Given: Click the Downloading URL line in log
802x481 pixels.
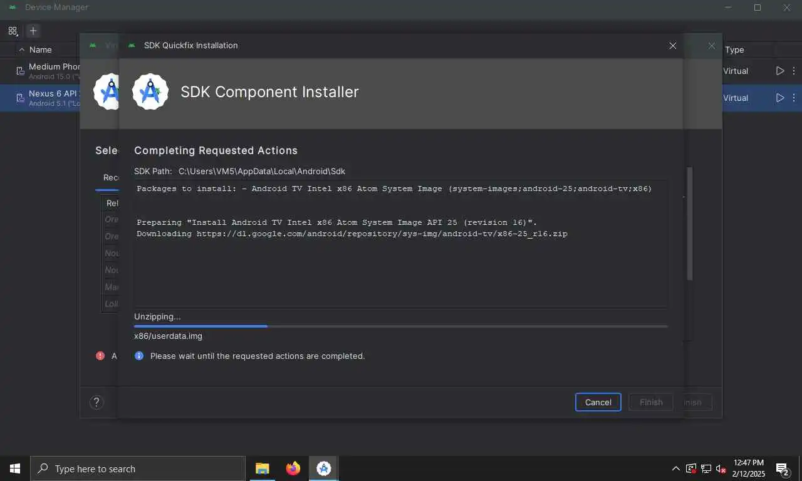Looking at the screenshot, I should (x=352, y=234).
